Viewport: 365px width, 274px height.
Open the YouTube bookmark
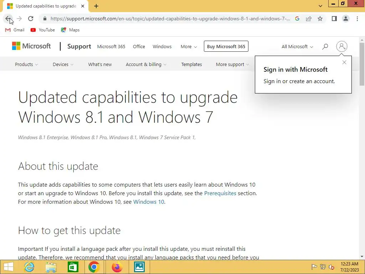pyautogui.click(x=43, y=30)
